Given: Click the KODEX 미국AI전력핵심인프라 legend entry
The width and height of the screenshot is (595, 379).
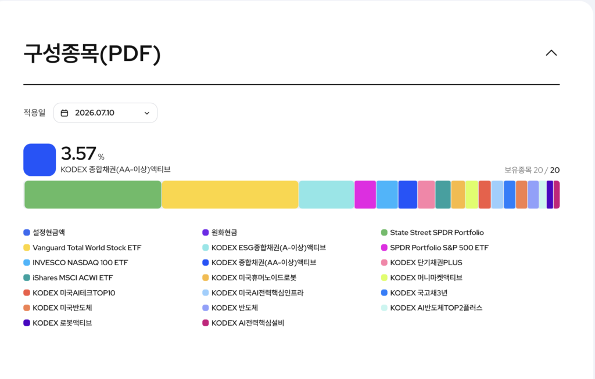Looking at the screenshot, I should point(253,293).
